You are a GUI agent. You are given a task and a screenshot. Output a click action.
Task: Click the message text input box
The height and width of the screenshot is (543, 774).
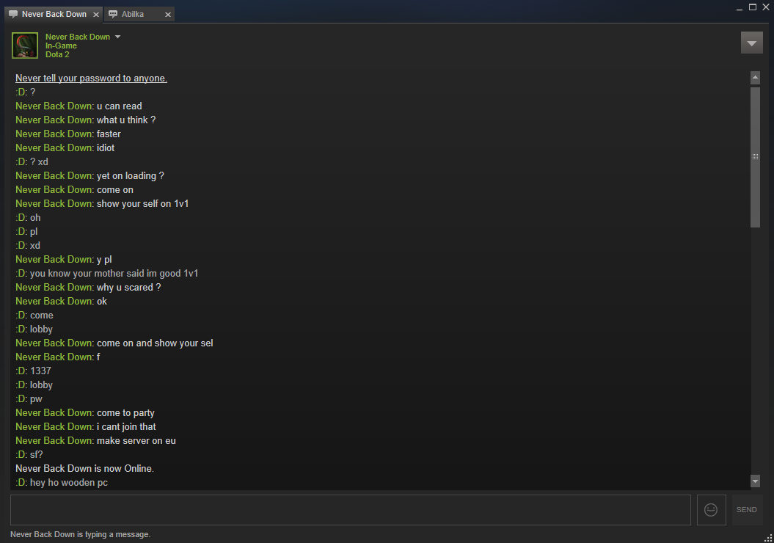[351, 509]
